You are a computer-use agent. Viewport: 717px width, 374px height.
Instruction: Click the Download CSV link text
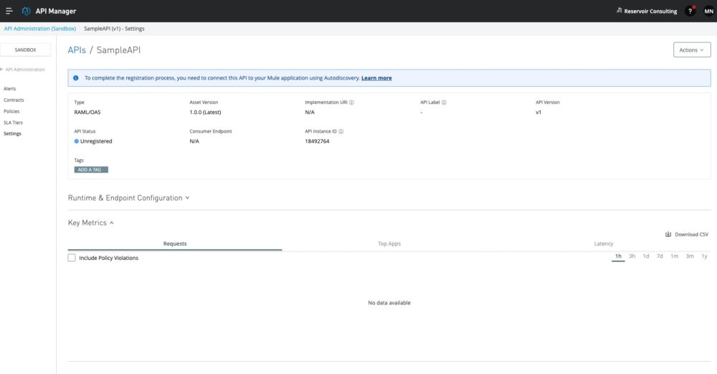(x=691, y=234)
